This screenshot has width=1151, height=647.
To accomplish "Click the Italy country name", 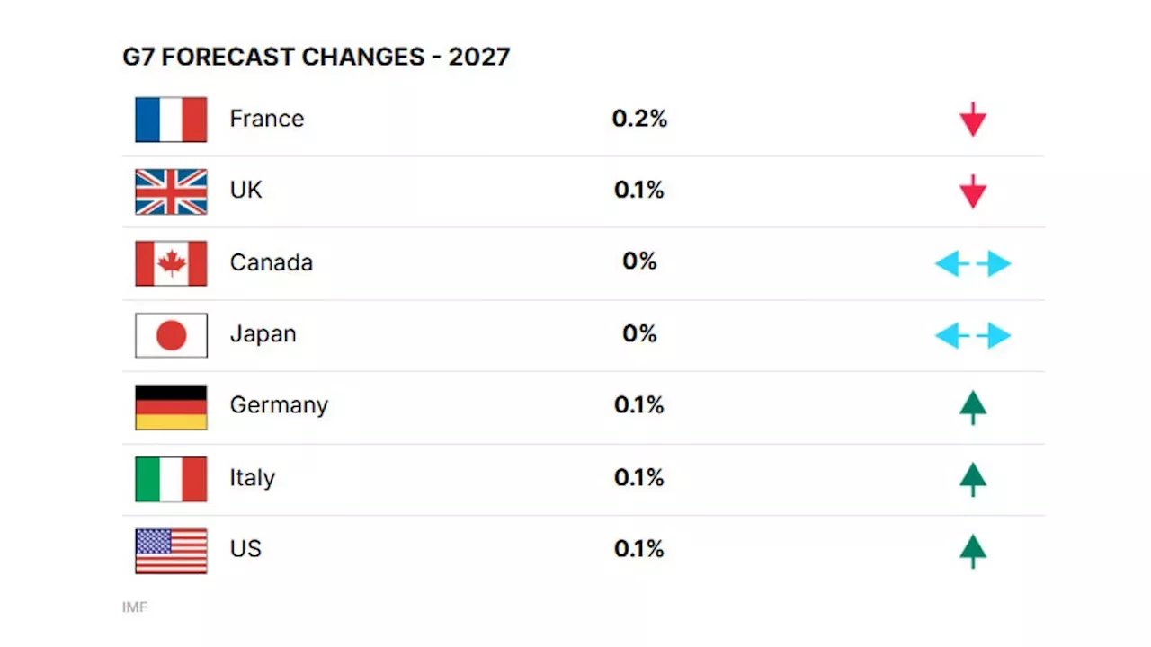I will pos(253,477).
